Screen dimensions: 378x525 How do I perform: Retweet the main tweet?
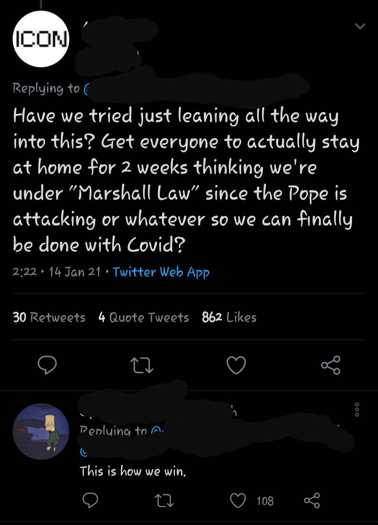(x=141, y=365)
